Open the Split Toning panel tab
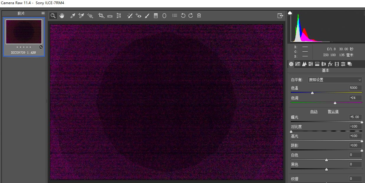The image size is (365, 183). (317, 64)
